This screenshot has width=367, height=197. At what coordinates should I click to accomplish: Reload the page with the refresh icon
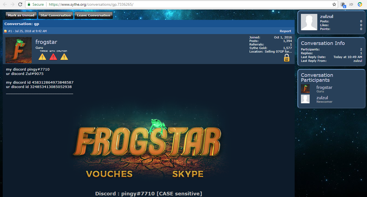[20, 4]
